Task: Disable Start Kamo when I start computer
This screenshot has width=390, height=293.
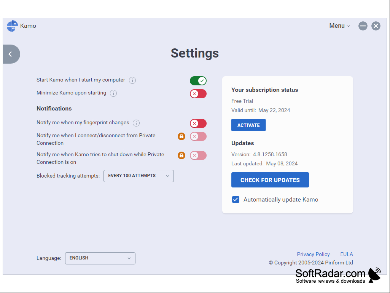Action: 198,81
